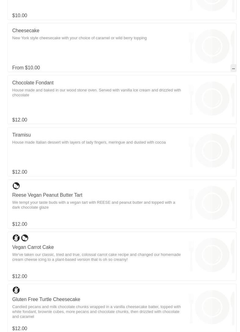Open the Cheesecake item title
Viewport: 240px width, 332px height.
26,30
